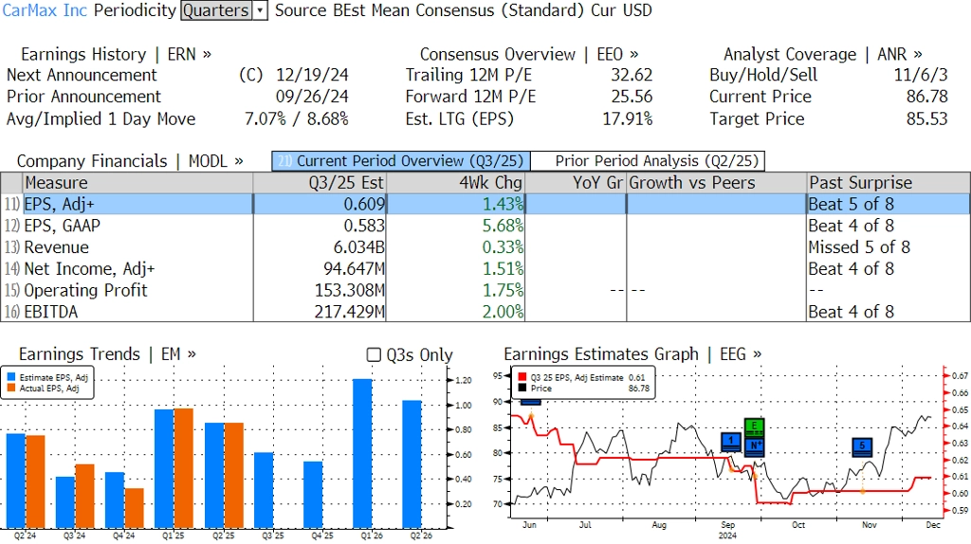Open the Periodicity Quarters dropdown
971x544 pixels.
click(224, 10)
